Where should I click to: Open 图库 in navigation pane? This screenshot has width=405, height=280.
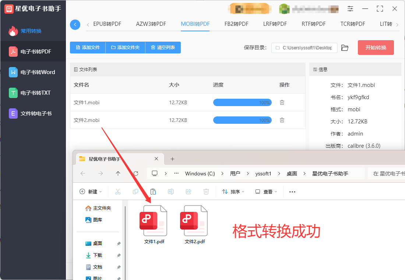(94, 220)
